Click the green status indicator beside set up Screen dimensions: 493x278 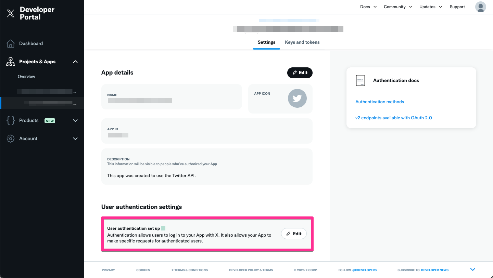point(163,228)
